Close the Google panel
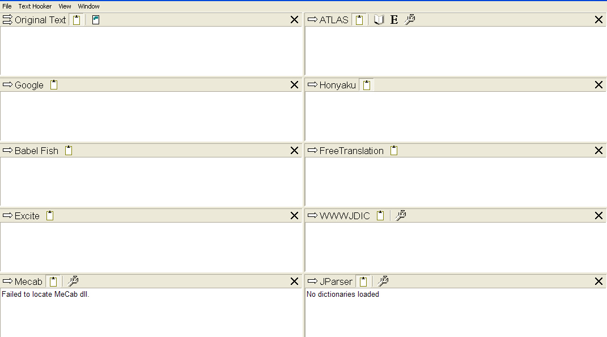This screenshot has width=607, height=337. point(294,85)
